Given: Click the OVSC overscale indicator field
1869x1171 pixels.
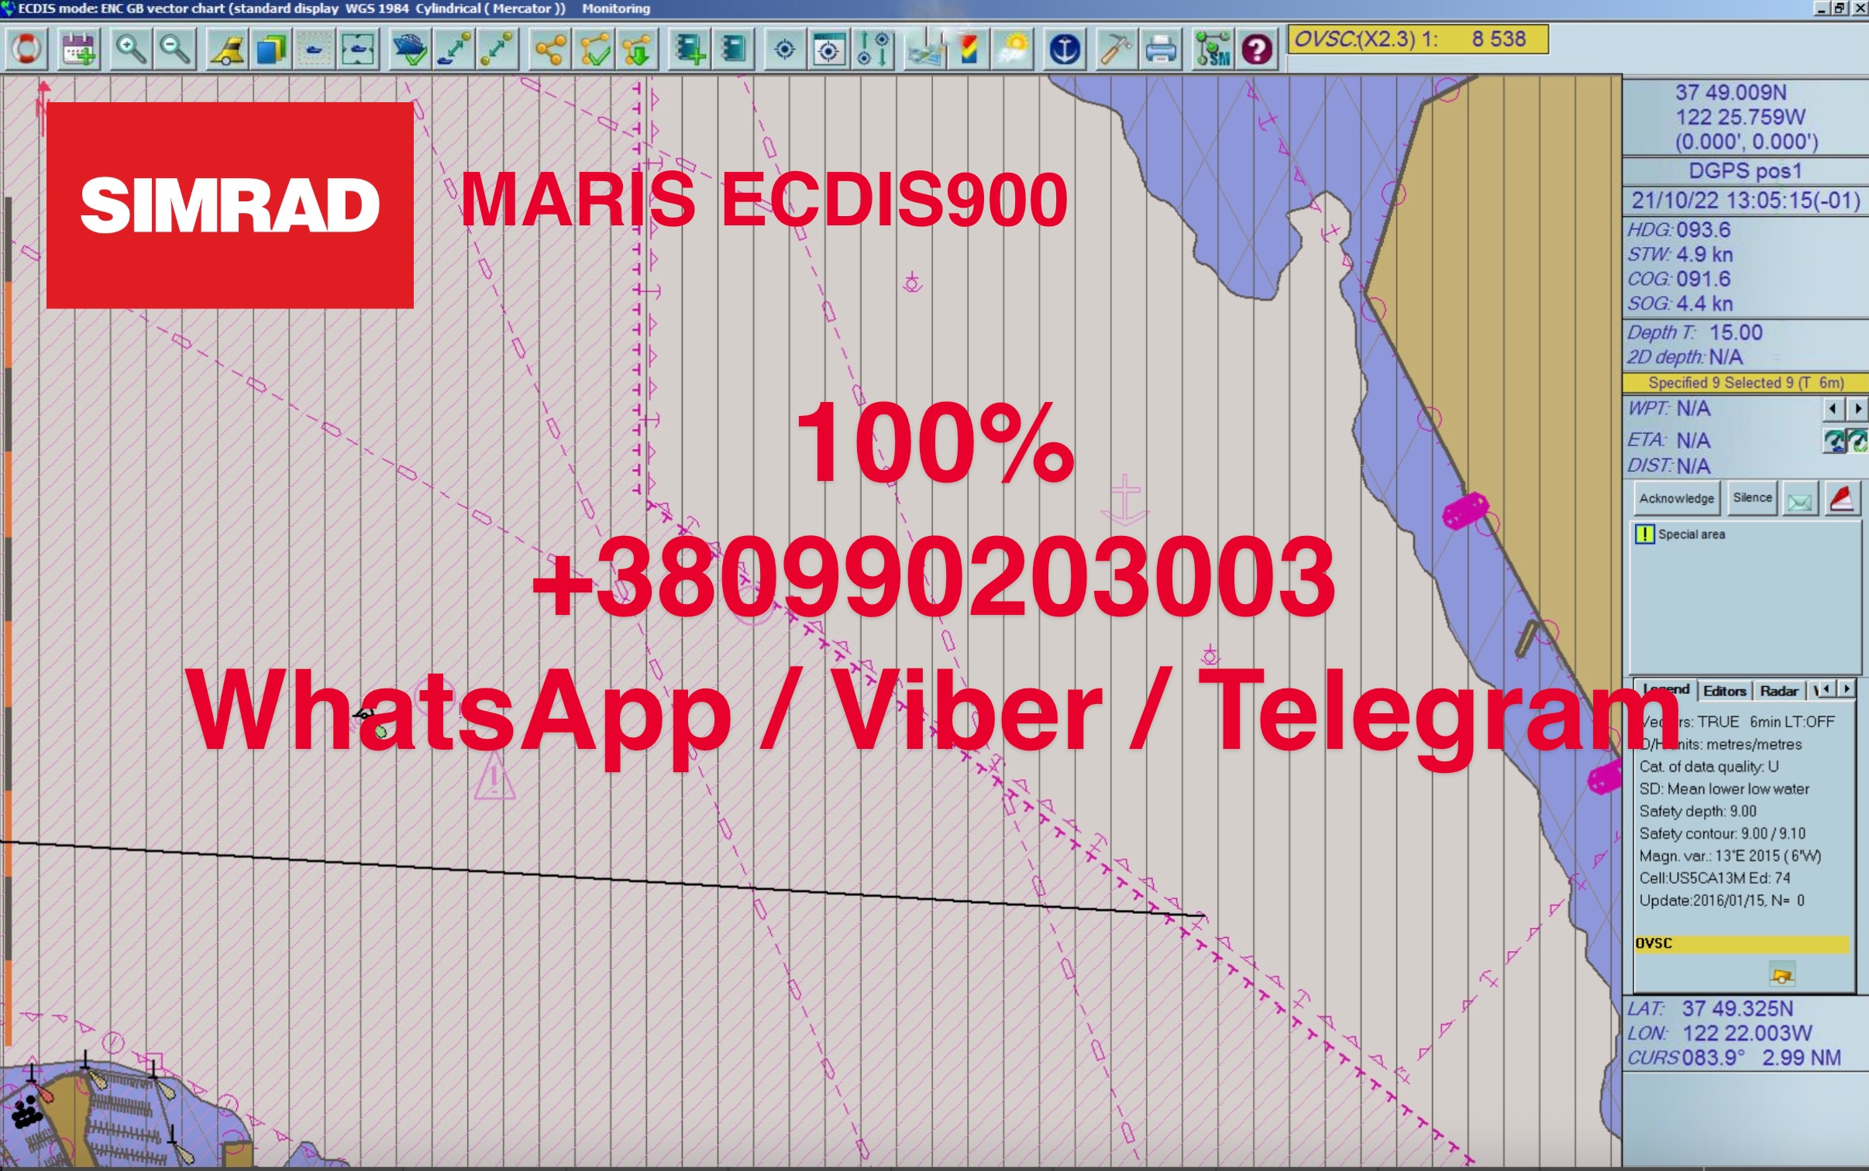Looking at the screenshot, I should click(1418, 39).
